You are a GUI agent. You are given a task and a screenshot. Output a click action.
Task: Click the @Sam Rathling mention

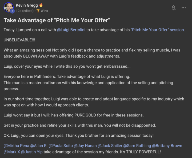(137, 146)
